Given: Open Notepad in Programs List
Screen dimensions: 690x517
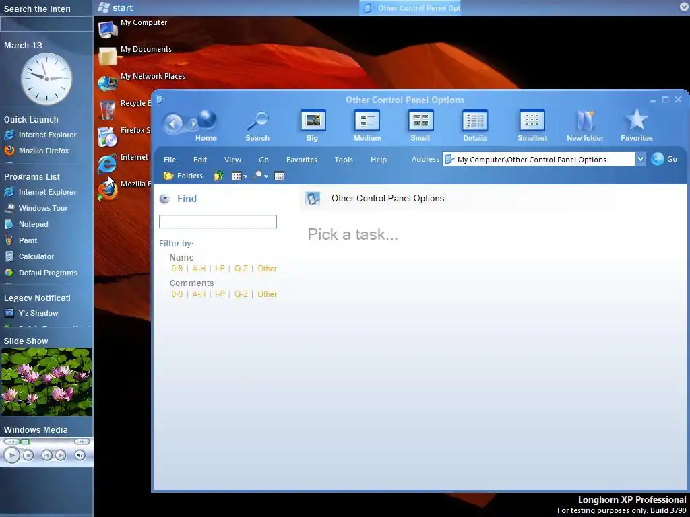Looking at the screenshot, I should coord(26,224).
